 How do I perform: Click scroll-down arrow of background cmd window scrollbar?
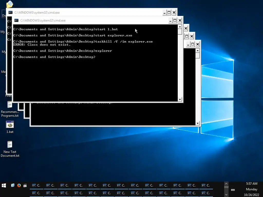pos(198,123)
